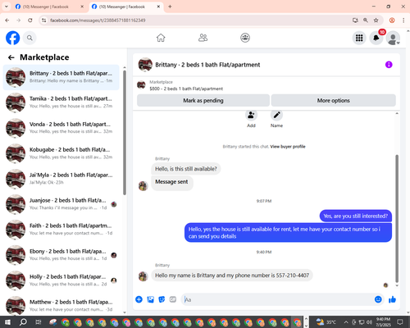
Task: Open the purple conversation information icon
Action: tap(389, 65)
